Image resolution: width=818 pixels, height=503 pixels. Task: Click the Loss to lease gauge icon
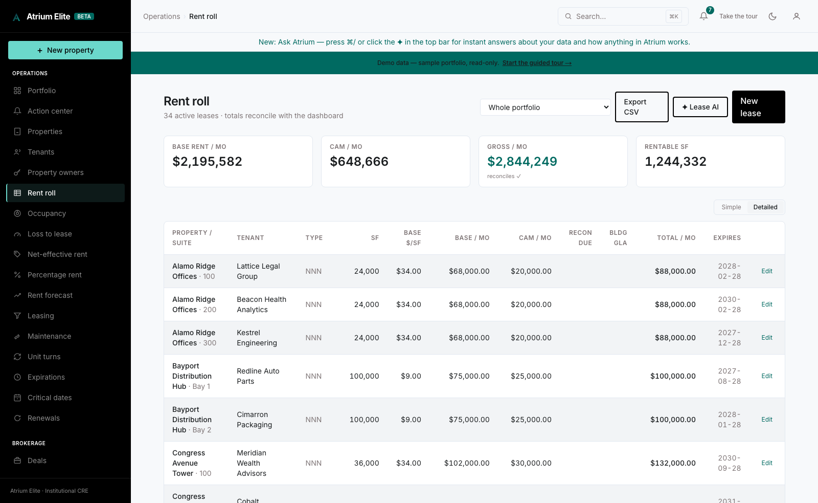(17, 234)
